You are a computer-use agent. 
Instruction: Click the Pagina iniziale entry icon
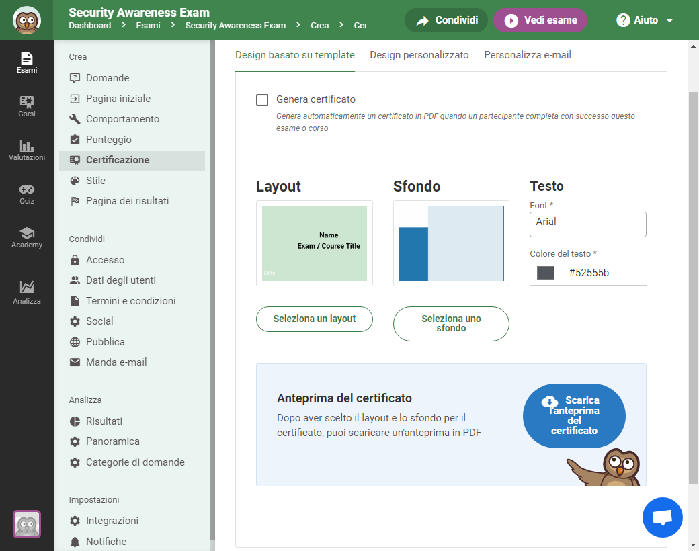(75, 99)
